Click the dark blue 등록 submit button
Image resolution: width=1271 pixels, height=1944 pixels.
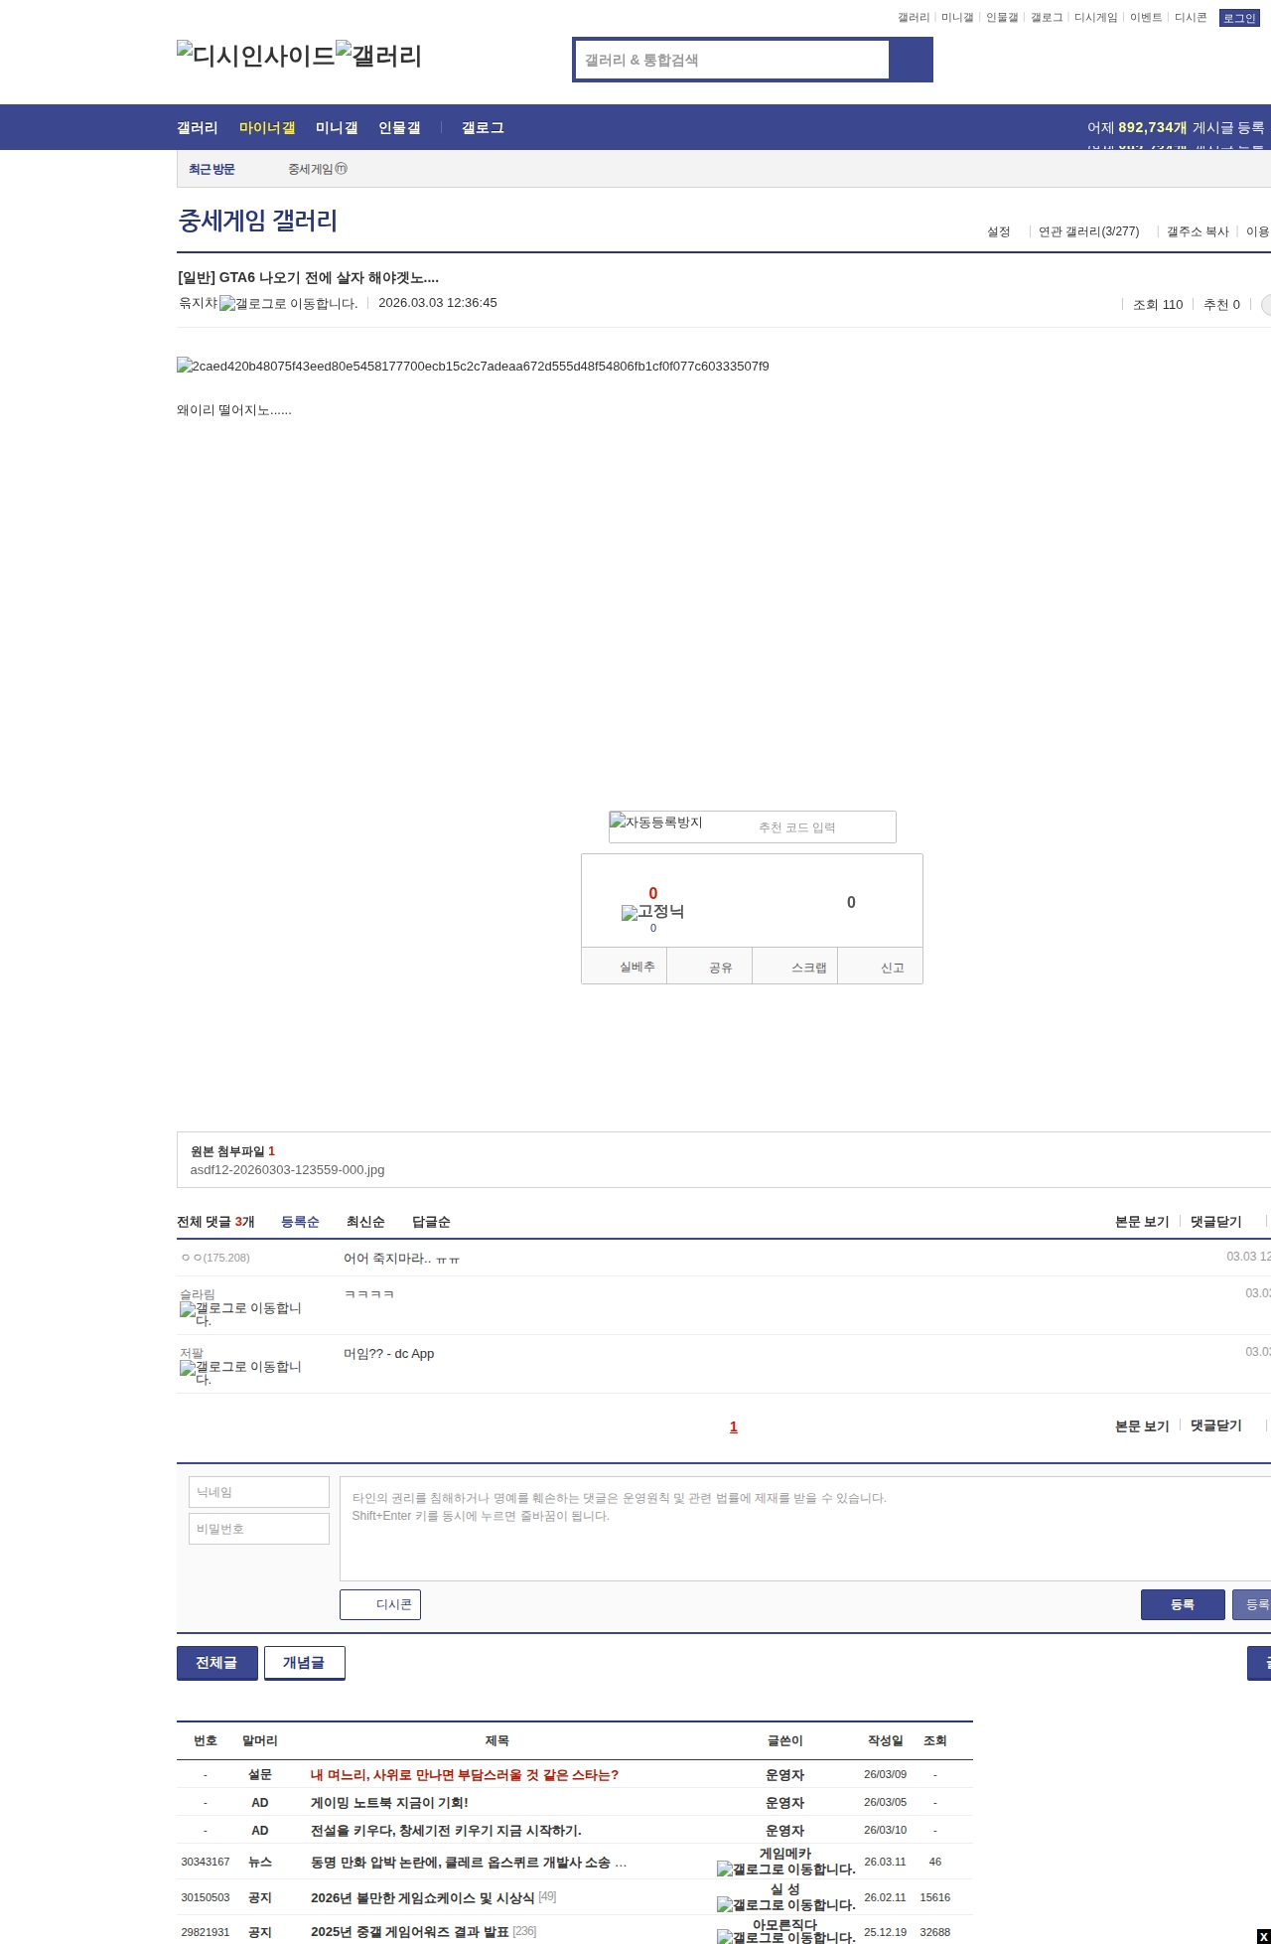[x=1183, y=1604]
